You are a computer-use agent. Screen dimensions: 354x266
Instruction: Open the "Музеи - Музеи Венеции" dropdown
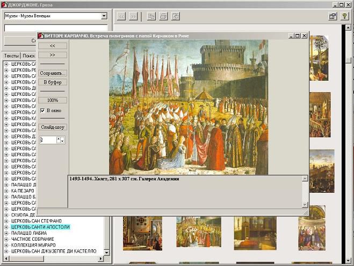point(104,16)
